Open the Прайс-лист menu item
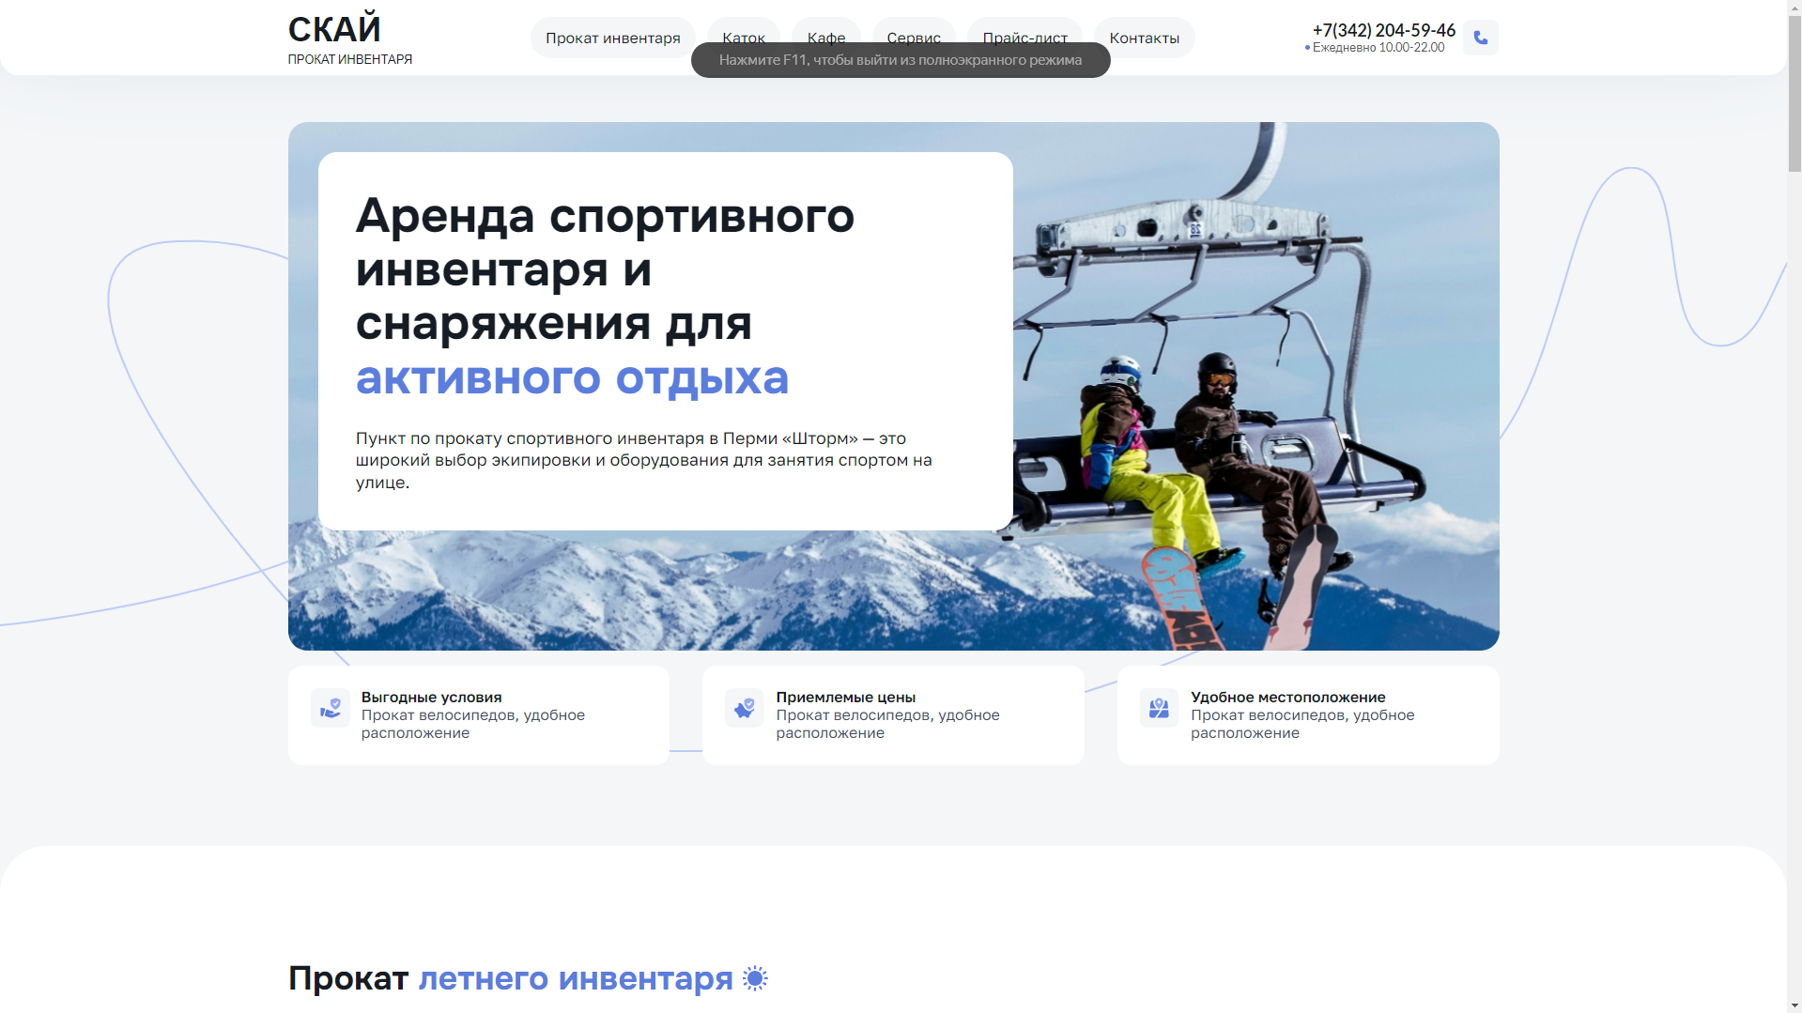This screenshot has width=1802, height=1013. pyautogui.click(x=1024, y=38)
